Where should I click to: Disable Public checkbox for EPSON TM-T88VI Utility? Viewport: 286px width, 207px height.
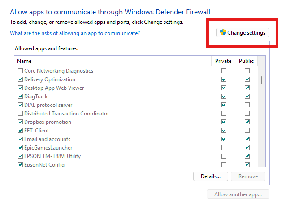point(247,156)
